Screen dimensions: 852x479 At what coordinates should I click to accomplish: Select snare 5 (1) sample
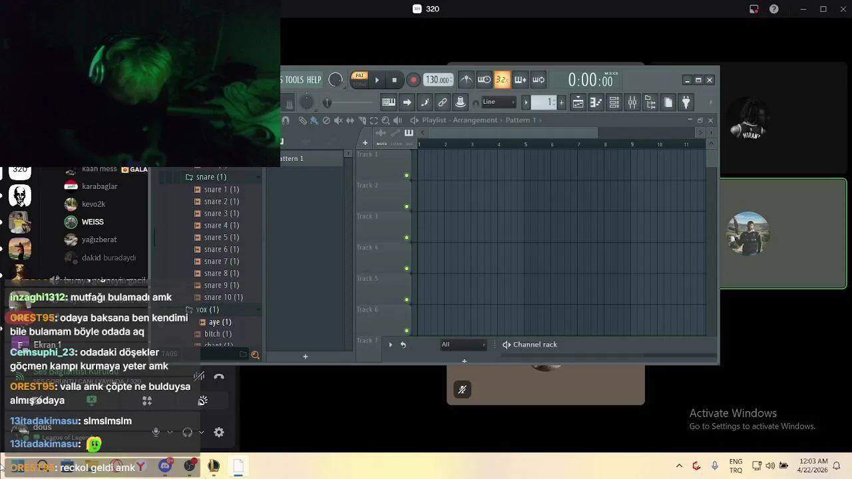click(x=222, y=238)
